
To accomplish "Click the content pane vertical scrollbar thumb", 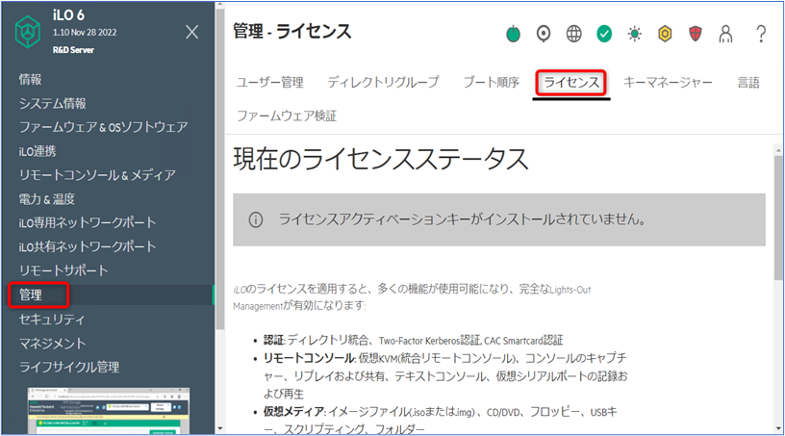I will [x=778, y=218].
